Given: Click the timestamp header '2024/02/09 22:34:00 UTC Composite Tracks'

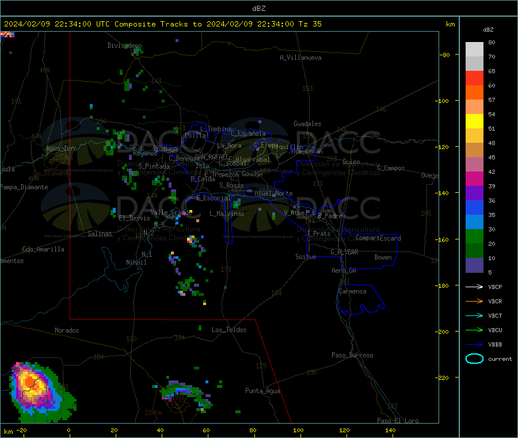Looking at the screenshot, I should pos(96,24).
